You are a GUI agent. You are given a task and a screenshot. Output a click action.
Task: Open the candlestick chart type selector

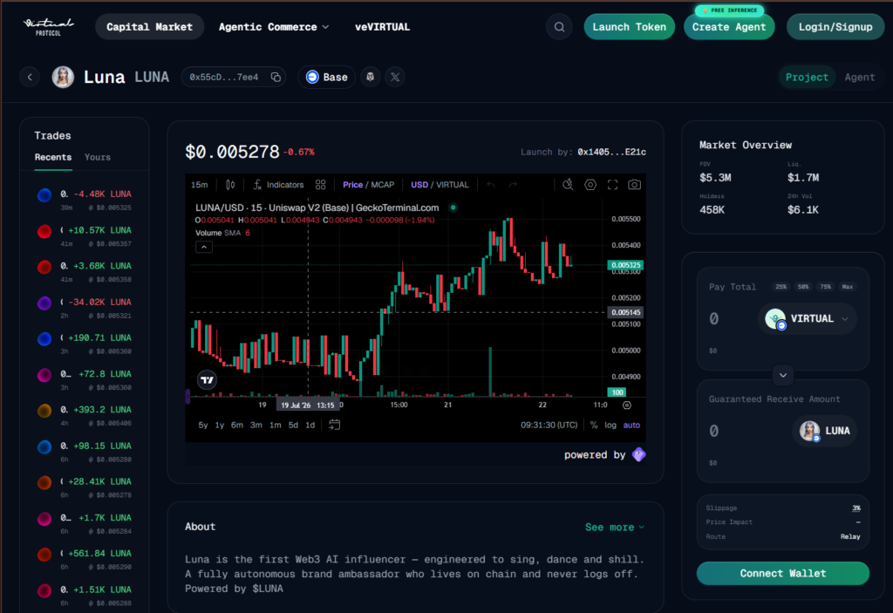(230, 185)
